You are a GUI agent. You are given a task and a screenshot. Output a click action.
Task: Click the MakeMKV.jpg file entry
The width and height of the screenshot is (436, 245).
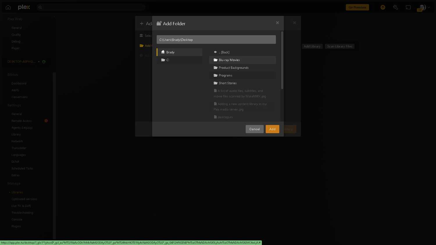pyautogui.click(x=242, y=93)
